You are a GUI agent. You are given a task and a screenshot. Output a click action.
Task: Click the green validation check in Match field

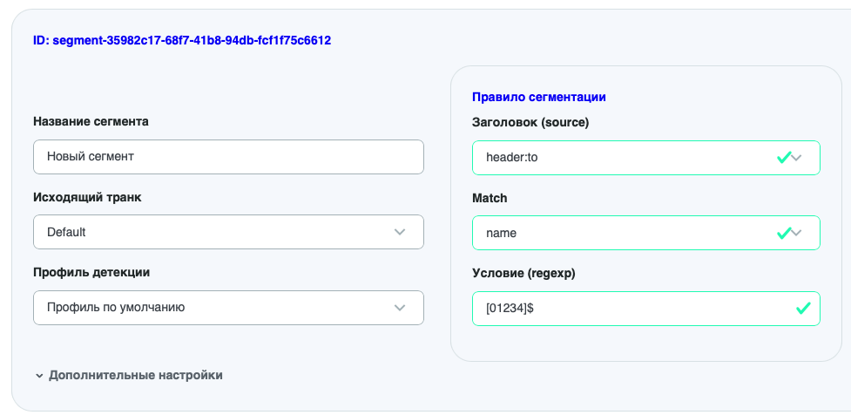784,233
